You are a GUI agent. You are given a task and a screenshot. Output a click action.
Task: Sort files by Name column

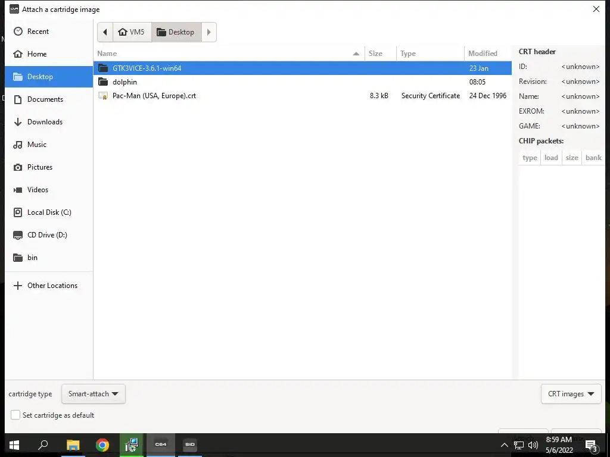(229, 54)
